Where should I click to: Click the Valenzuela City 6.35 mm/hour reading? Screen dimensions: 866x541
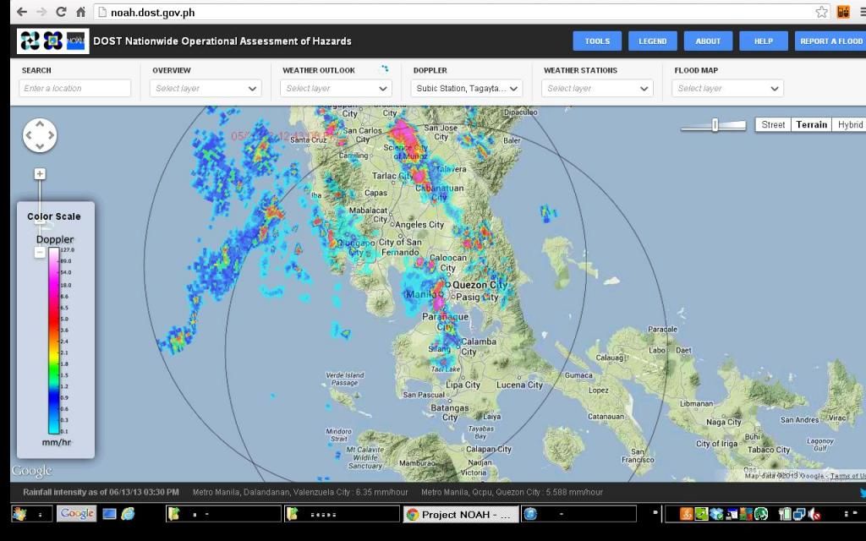[300, 492]
